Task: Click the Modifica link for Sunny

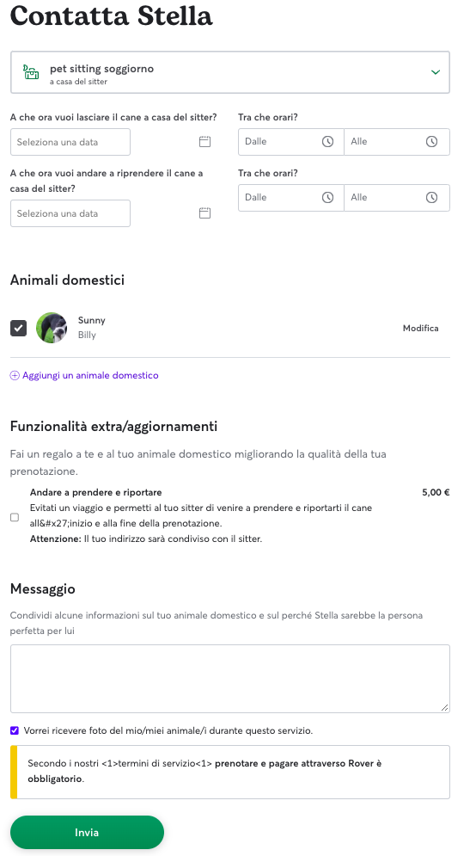Action: click(420, 328)
